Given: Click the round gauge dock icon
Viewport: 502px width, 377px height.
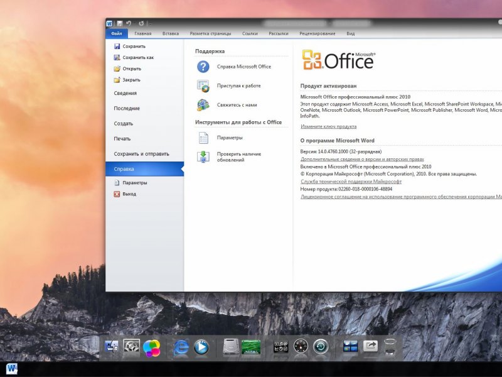Looking at the screenshot, I should tap(301, 347).
